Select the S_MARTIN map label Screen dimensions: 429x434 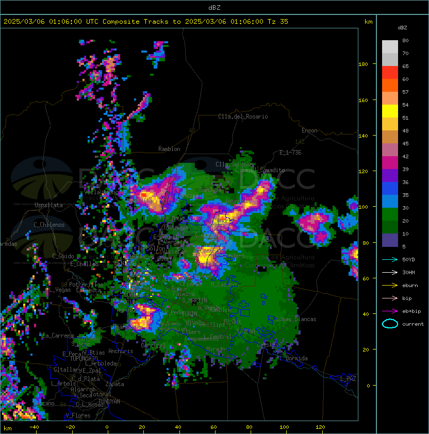(x=194, y=301)
